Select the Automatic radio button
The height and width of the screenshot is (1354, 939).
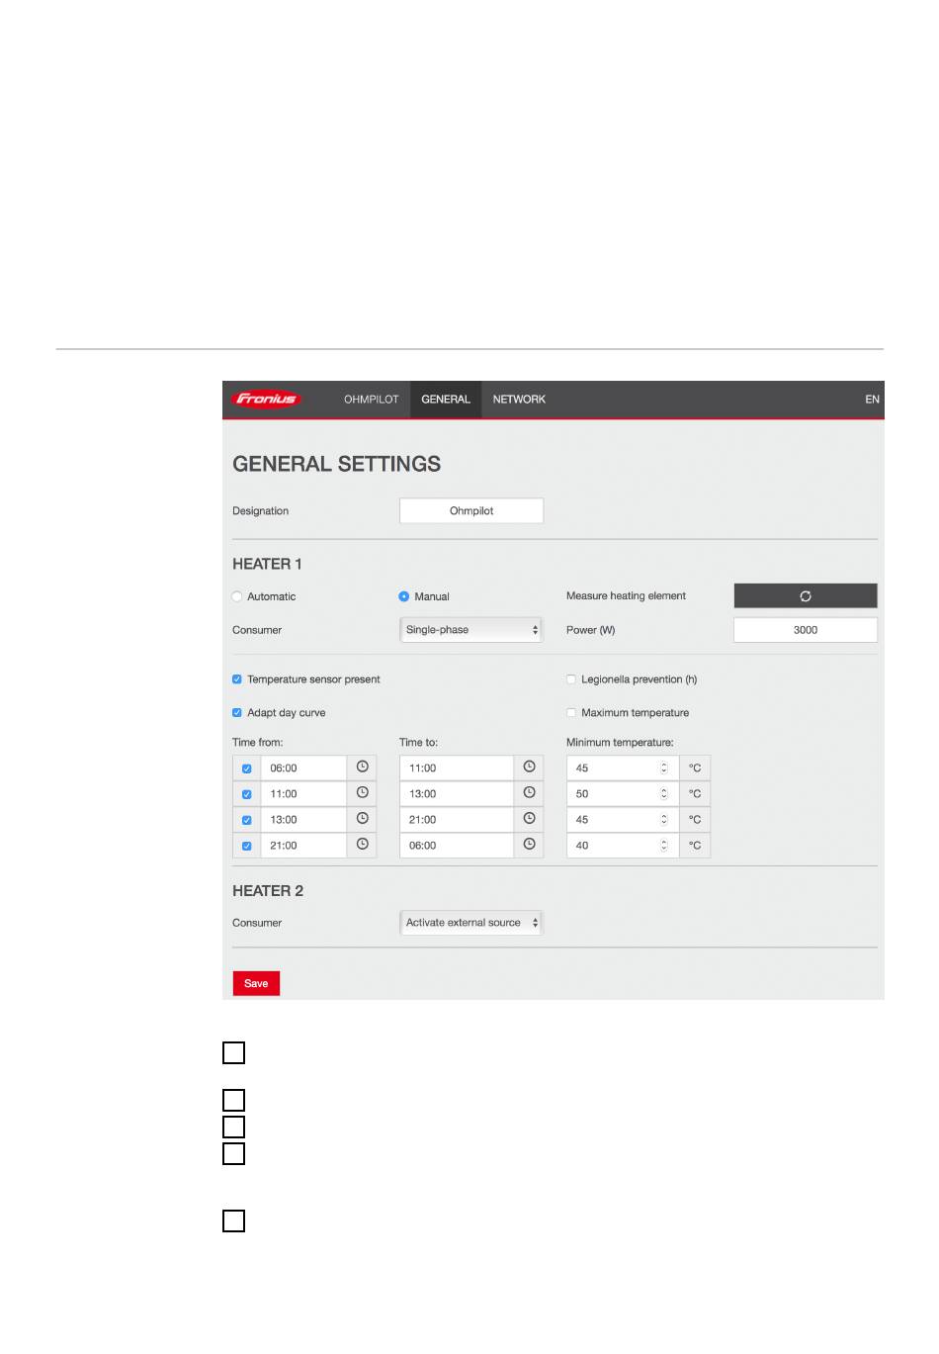pos(237,596)
